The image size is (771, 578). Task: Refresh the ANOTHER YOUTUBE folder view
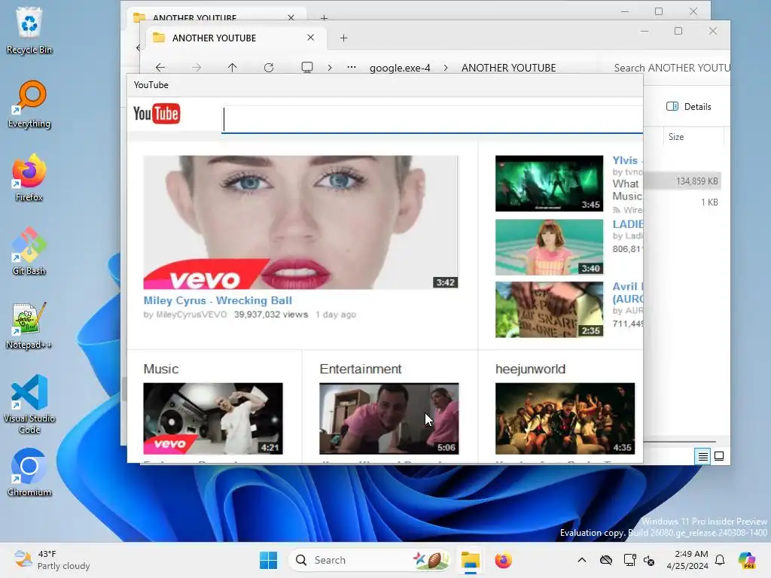pos(269,67)
